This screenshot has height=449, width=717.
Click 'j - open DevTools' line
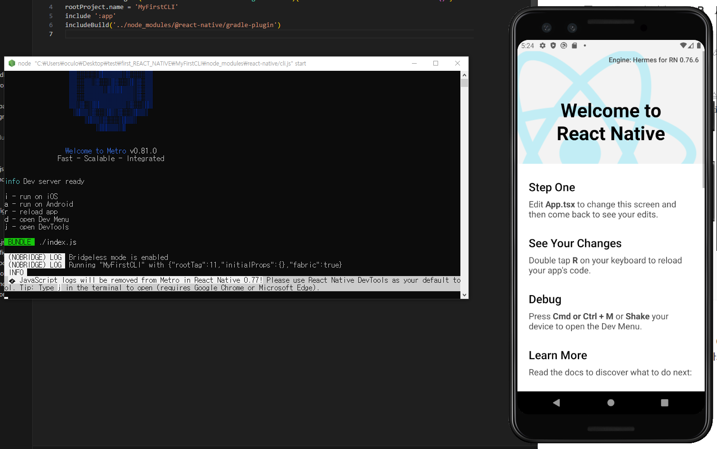(x=37, y=227)
